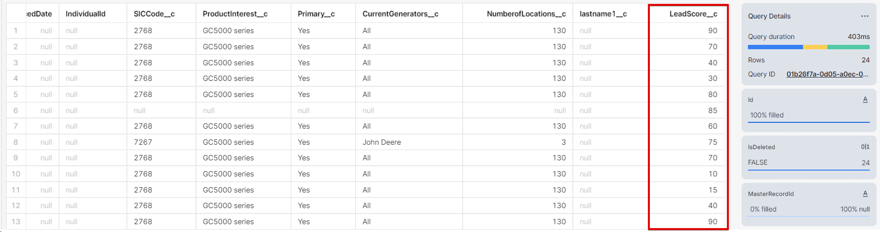Click the query duration progress bar
This screenshot has height=232, width=880.
click(x=808, y=47)
